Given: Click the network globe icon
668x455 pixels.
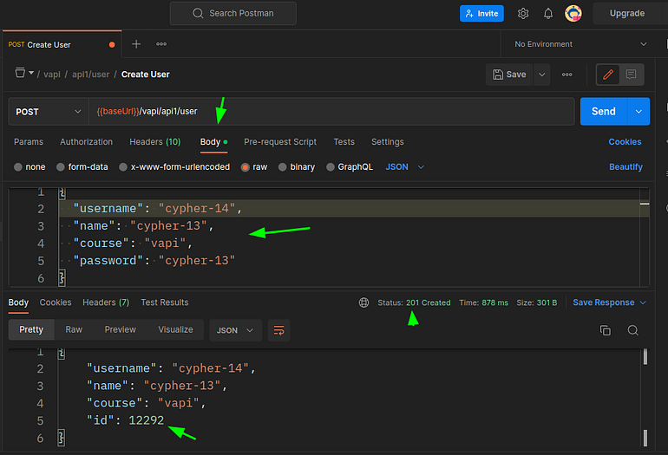Looking at the screenshot, I should coord(363,302).
